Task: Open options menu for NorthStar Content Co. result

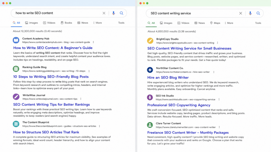Action: coord(214,72)
